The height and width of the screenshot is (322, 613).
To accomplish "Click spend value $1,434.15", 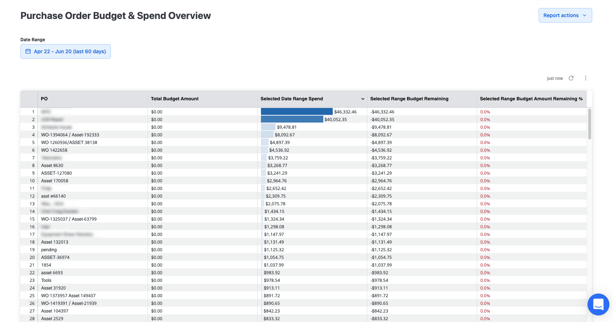I will tap(274, 212).
